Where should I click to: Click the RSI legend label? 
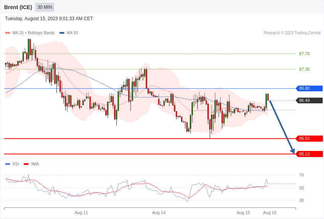[16, 164]
